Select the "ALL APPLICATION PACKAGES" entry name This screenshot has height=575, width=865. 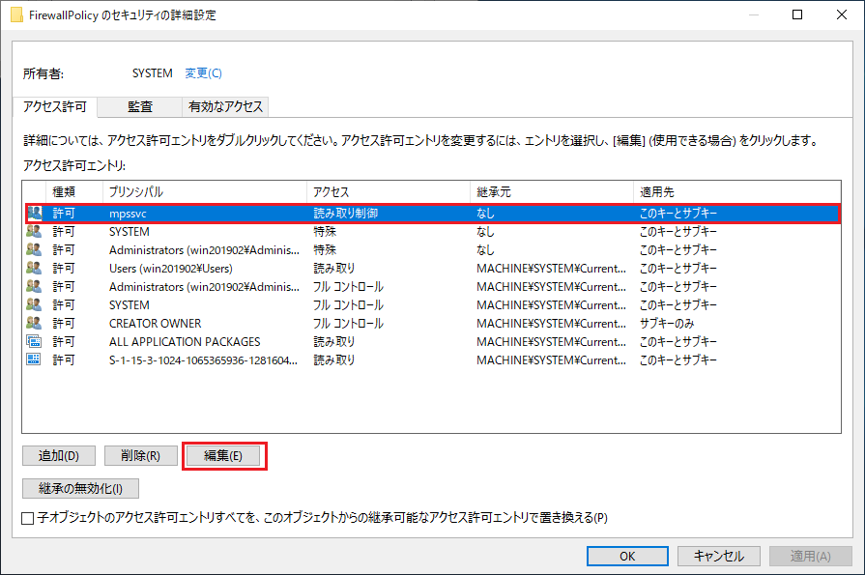tap(185, 341)
